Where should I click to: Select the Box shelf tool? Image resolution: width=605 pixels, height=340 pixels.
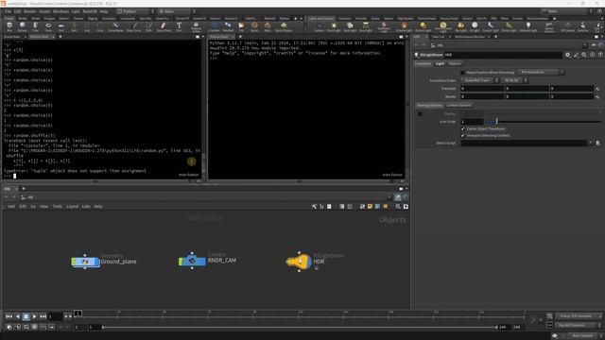[x=9, y=26]
